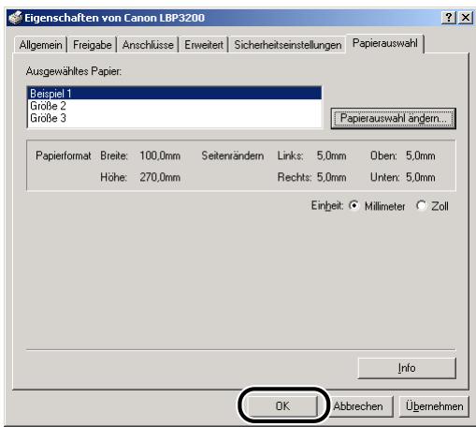
Task: Click the Oben margin value 5,0mm
Action: pos(421,155)
